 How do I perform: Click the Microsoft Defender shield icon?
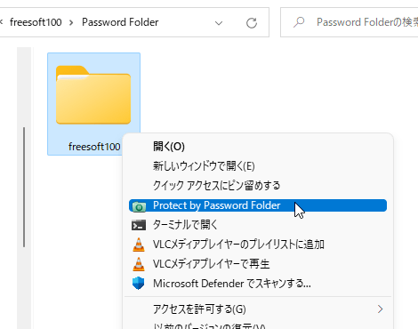138,284
